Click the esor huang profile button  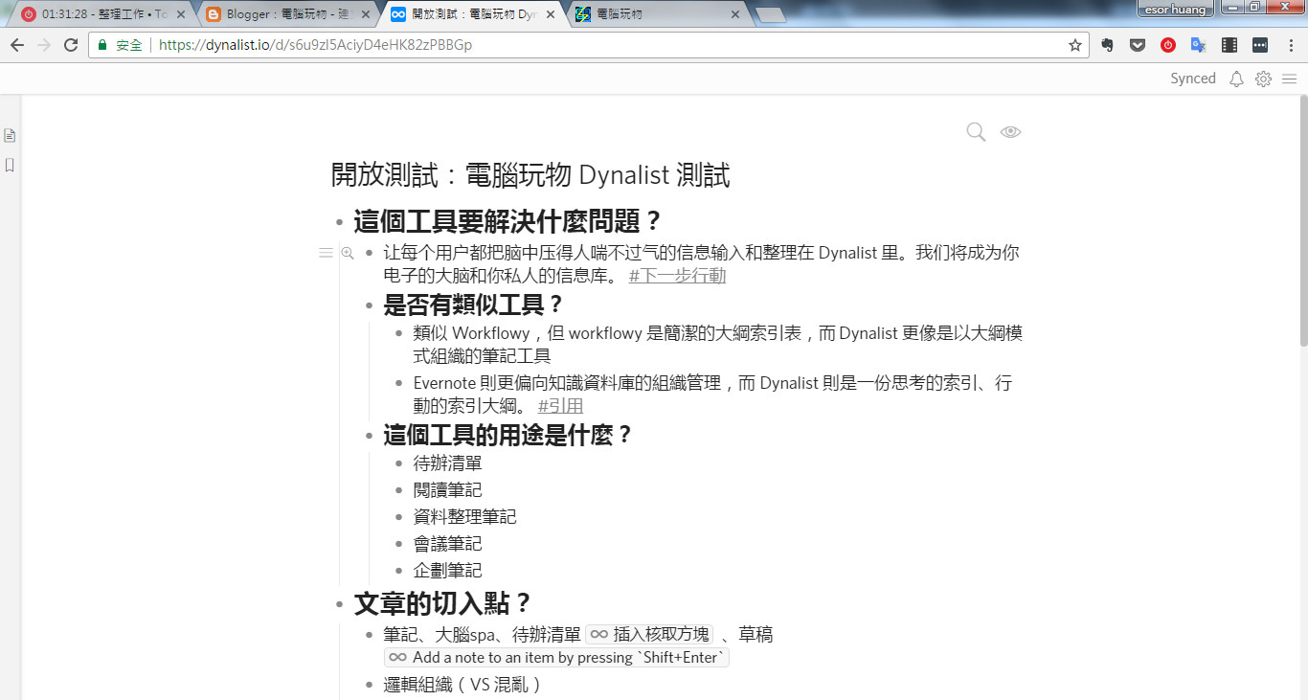pos(1176,10)
